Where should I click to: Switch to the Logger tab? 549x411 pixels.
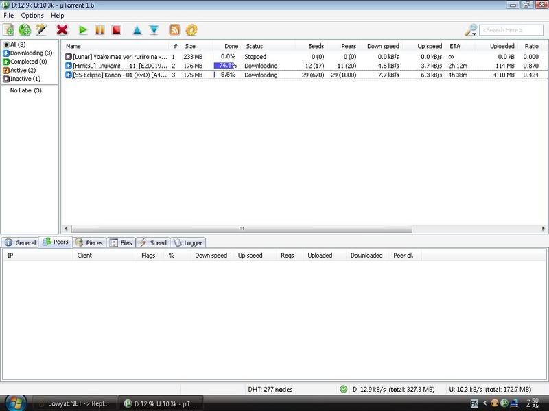coord(188,242)
